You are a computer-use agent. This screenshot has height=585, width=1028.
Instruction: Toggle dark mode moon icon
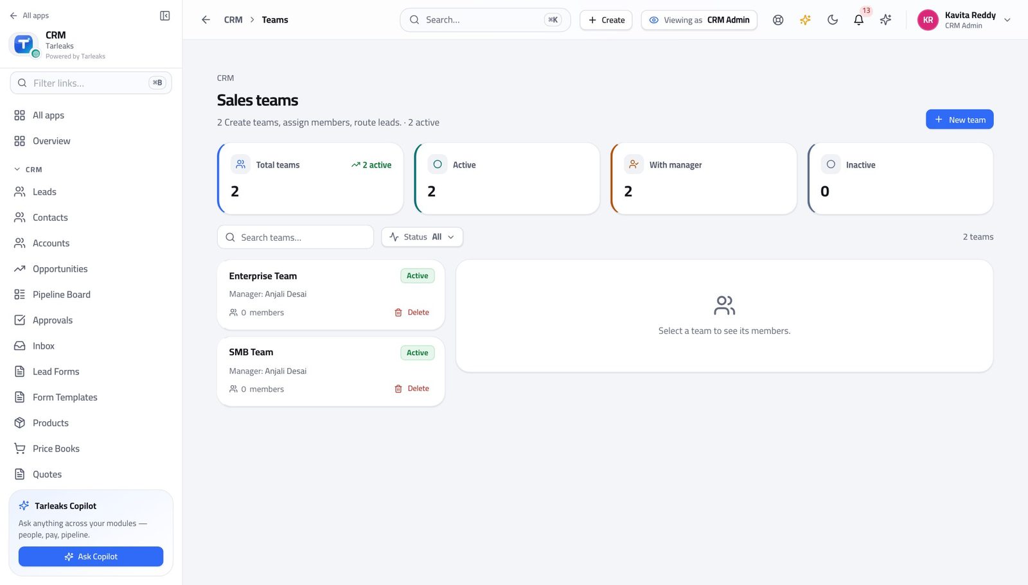832,20
